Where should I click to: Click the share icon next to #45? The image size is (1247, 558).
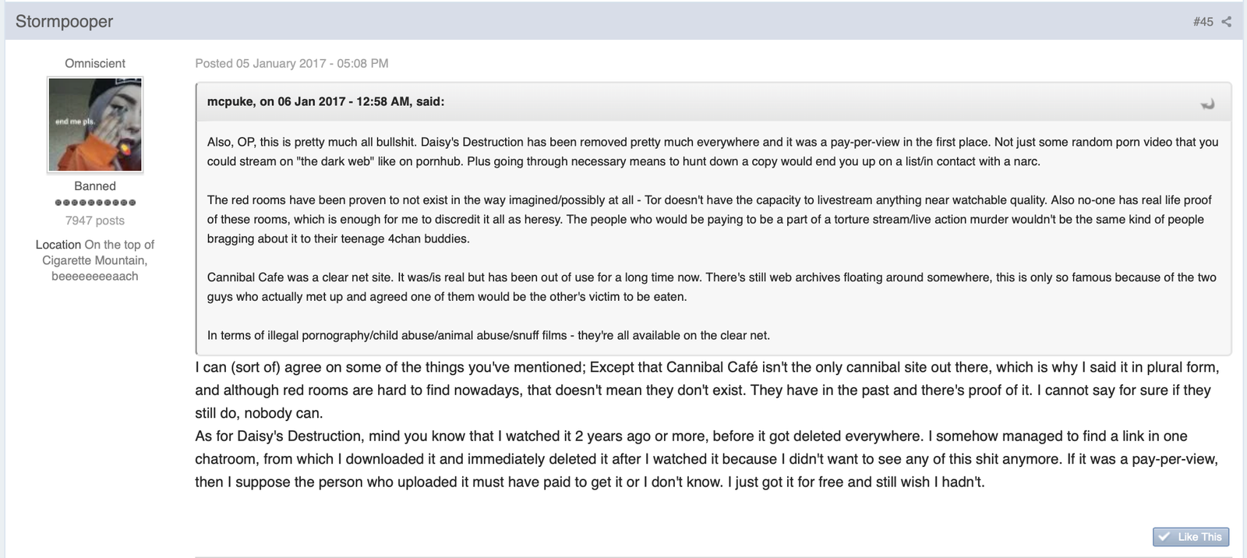tap(1227, 22)
